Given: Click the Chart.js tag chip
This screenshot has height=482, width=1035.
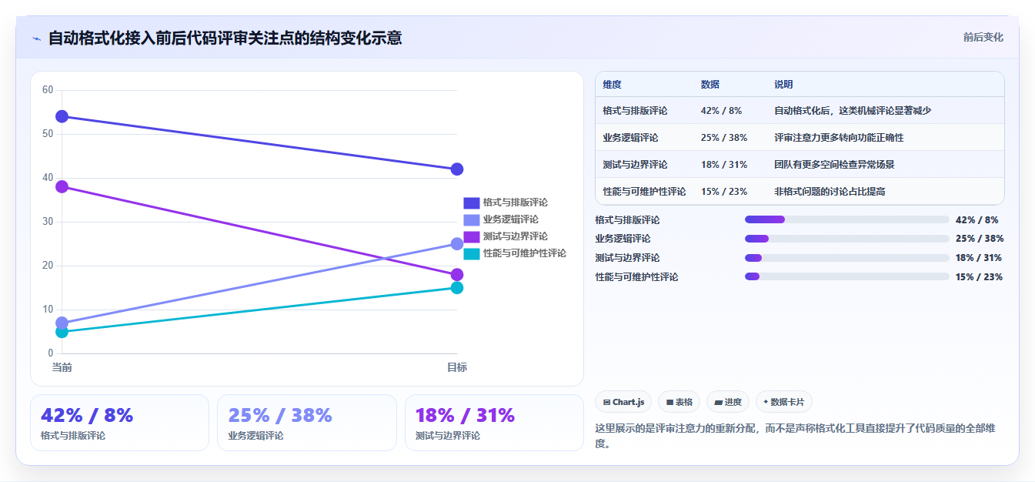Looking at the screenshot, I should [x=623, y=402].
